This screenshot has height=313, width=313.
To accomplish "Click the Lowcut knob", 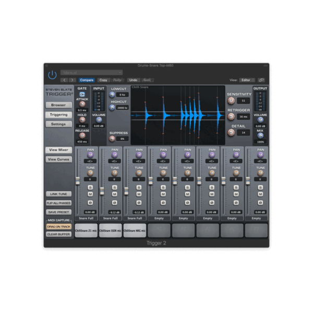I will click(112, 94).
